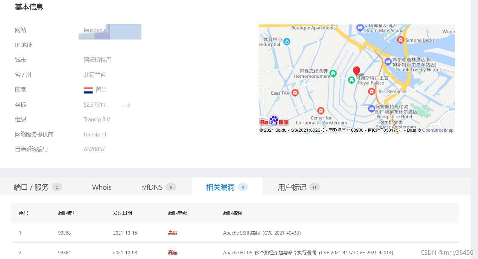Click the 网络服务提供商 field label
Viewport: 478px width, 259px height.
pyautogui.click(x=34, y=135)
